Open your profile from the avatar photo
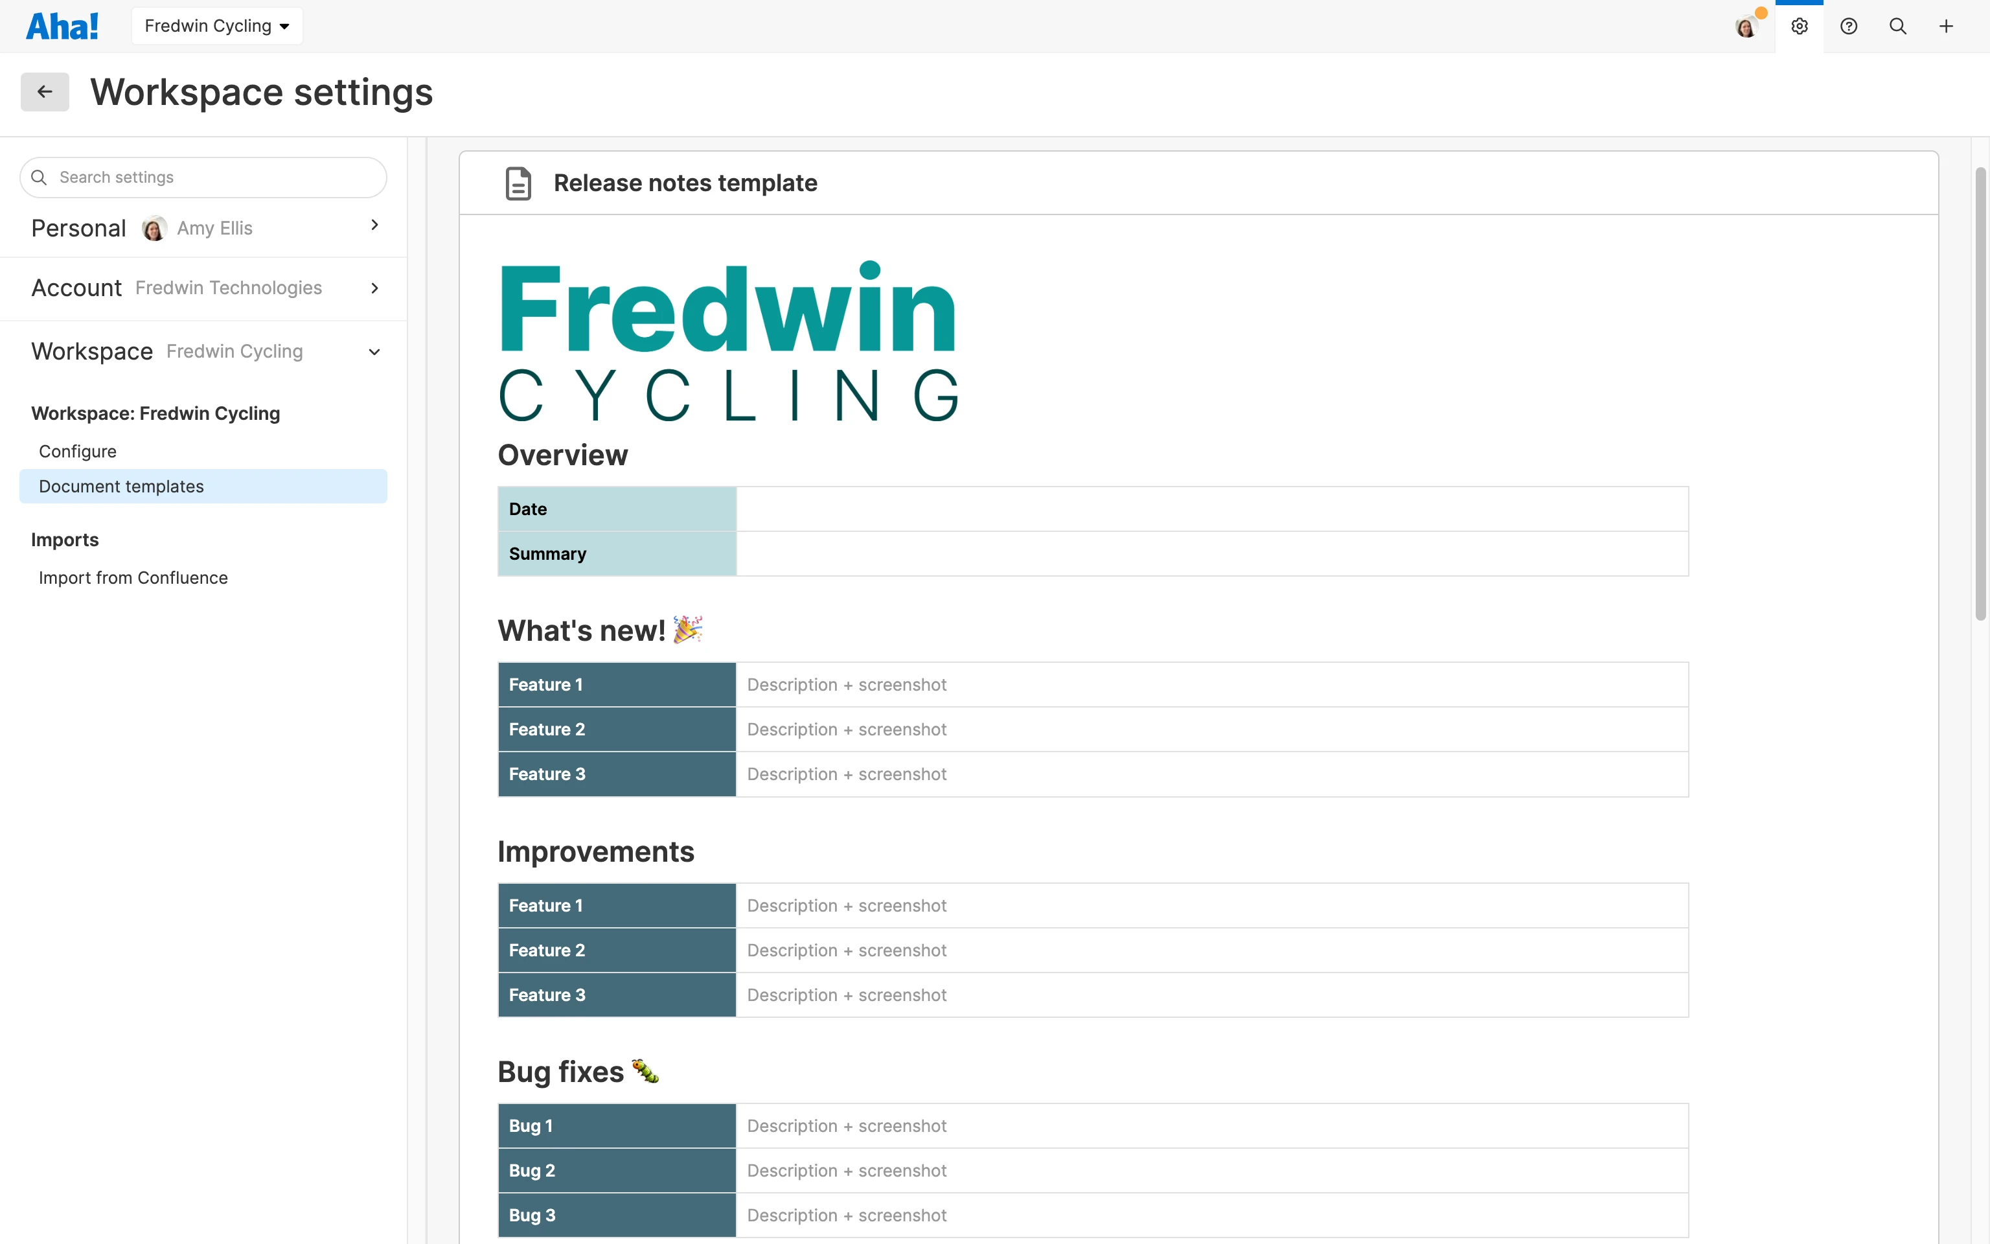The image size is (1990, 1244). click(x=1746, y=25)
